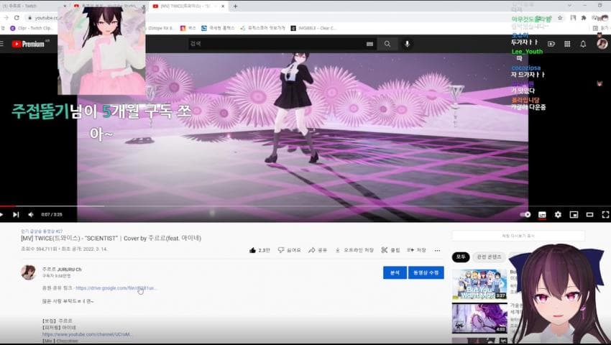Start voice search with microphone icon
This screenshot has height=345, width=611.
pyautogui.click(x=407, y=44)
